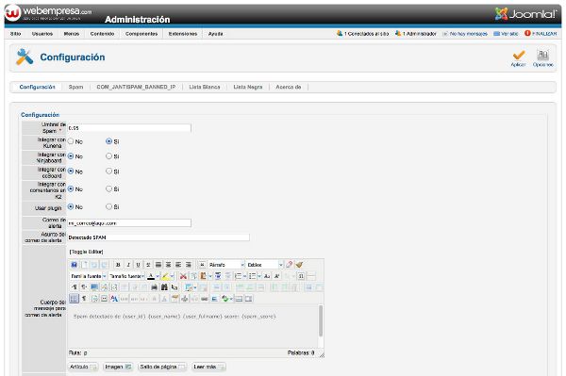Open the Tamaño fuente dropdown

pos(126,276)
